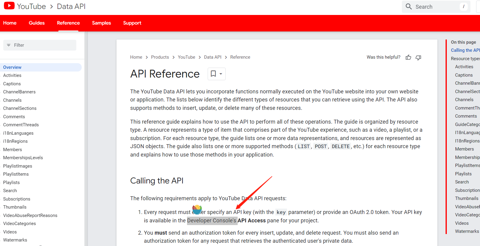Viewport: 480px width, 246px height.
Task: Click the thumbs up helpful icon
Action: point(408,57)
